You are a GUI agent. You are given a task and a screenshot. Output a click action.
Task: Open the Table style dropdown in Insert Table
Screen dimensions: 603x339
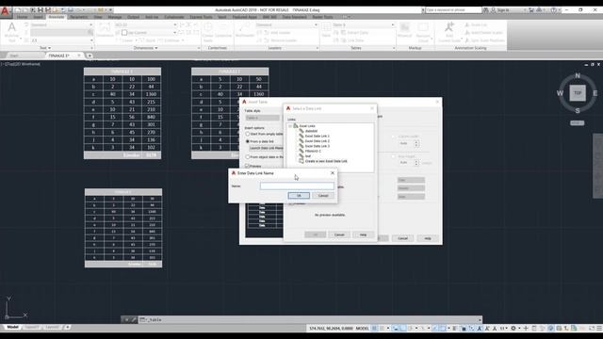tap(263, 118)
